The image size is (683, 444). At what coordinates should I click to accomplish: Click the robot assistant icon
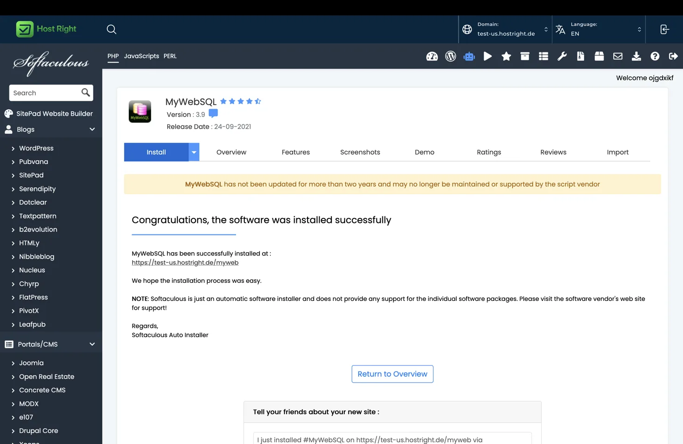tap(469, 56)
